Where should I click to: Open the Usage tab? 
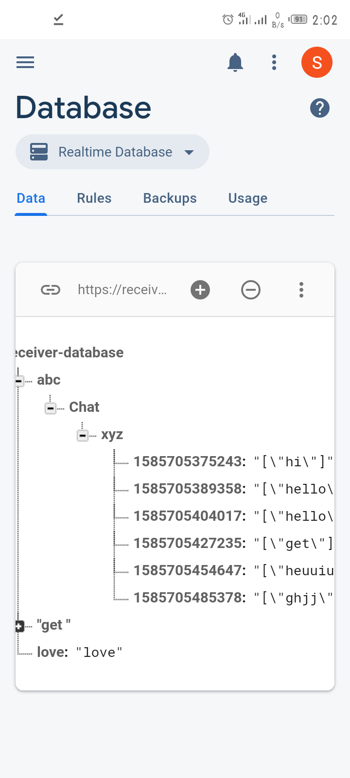(248, 198)
